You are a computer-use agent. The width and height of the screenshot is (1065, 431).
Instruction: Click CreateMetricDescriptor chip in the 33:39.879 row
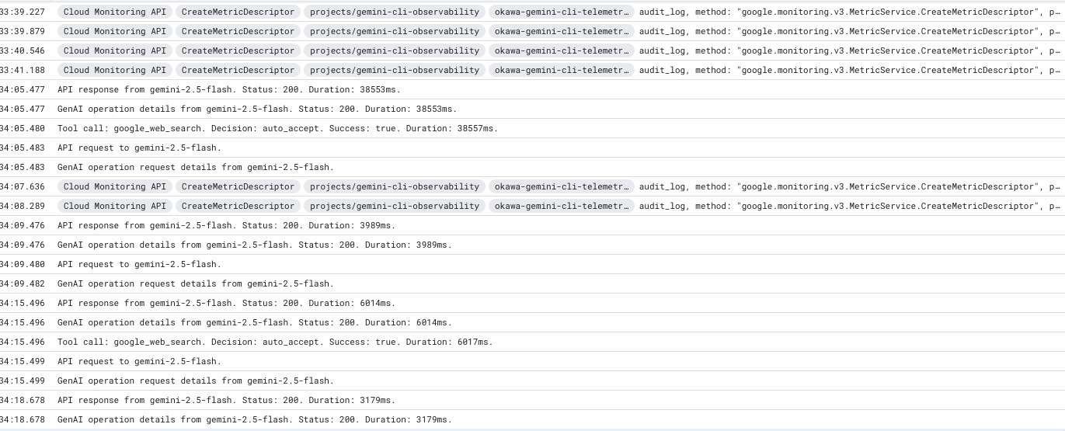point(238,31)
